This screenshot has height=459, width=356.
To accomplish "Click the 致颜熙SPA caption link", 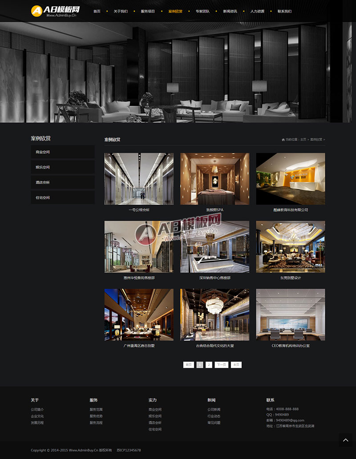I will (215, 210).
